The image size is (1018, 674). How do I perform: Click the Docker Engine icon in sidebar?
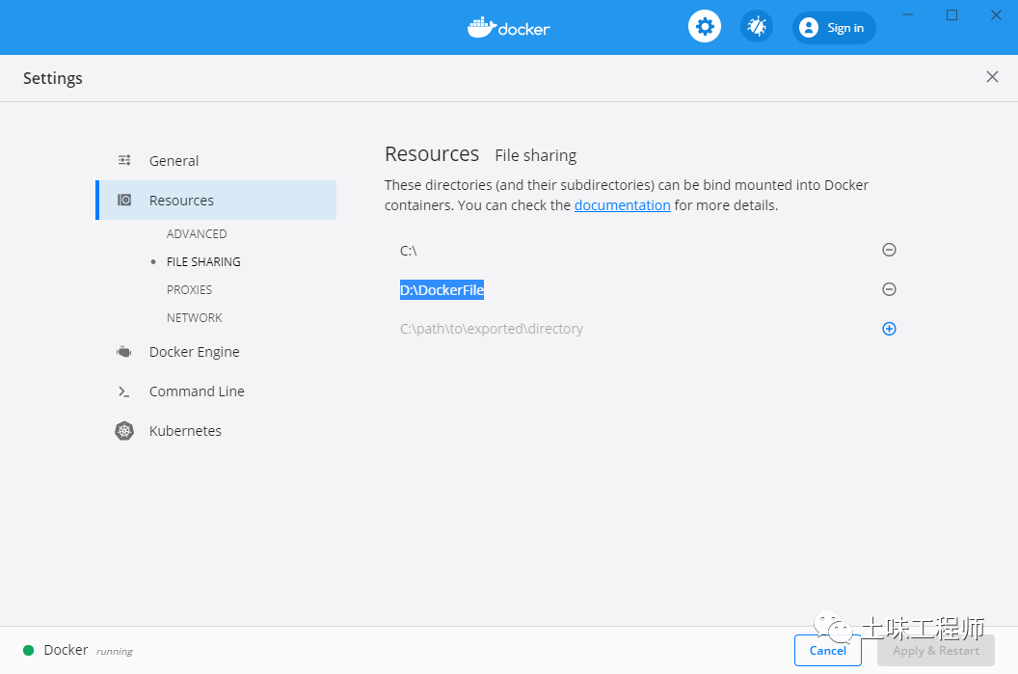click(x=124, y=352)
